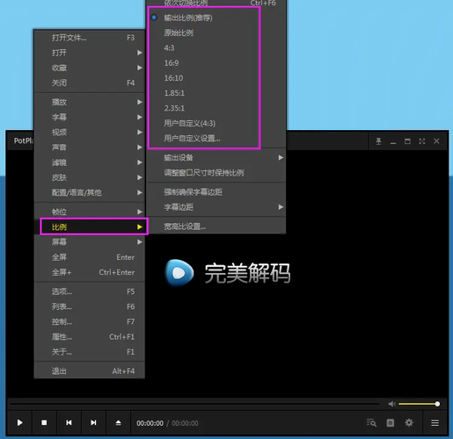Expand the 打开 submenu
Viewport: 453px width, 439px height.
90,53
